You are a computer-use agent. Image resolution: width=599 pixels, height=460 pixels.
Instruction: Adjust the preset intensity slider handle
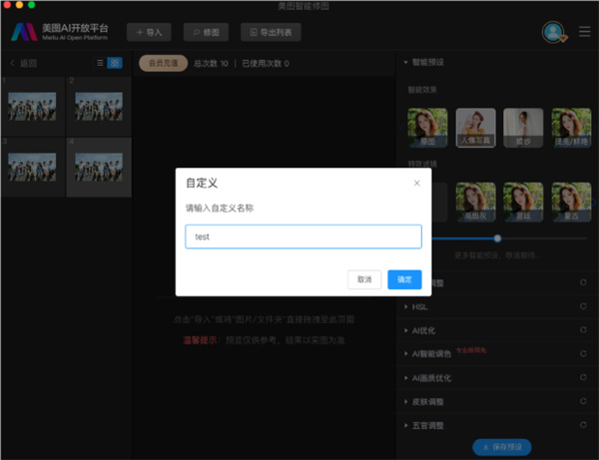tap(497, 238)
